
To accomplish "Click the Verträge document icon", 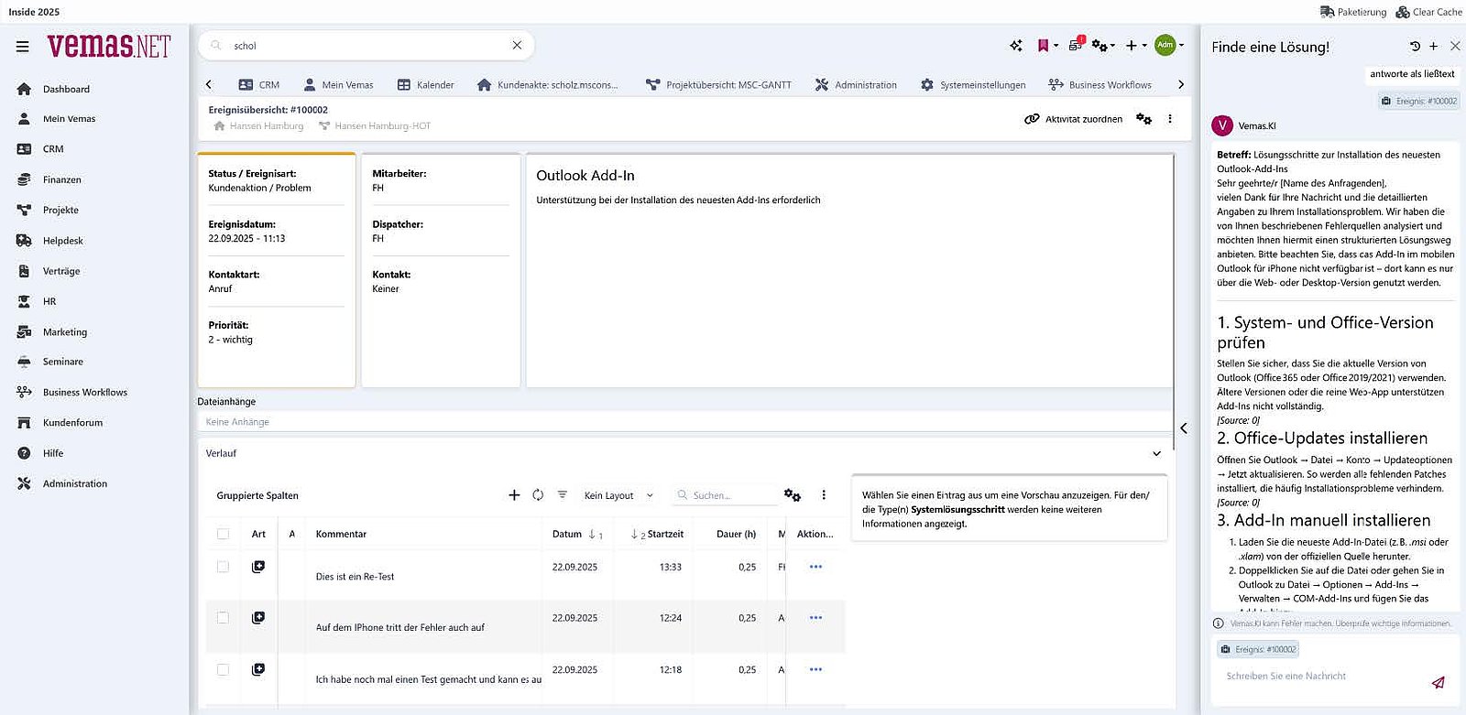I will coord(25,271).
